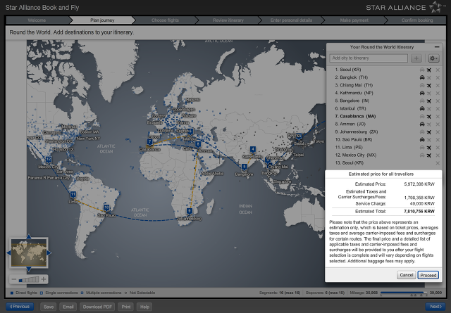This screenshot has width=451, height=313.
Task: Open the Confirm booking step
Action: (416, 20)
